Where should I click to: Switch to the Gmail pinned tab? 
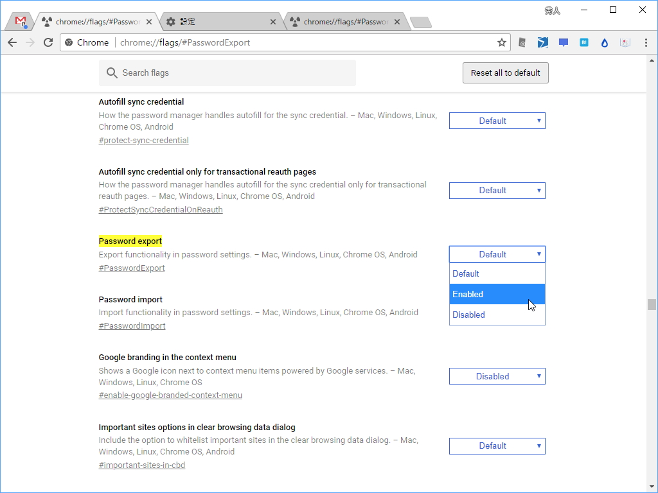pyautogui.click(x=19, y=21)
